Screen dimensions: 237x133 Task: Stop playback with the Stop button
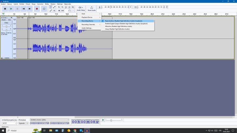coord(17,9)
